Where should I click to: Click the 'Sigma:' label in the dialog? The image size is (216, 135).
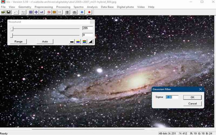point(159,97)
